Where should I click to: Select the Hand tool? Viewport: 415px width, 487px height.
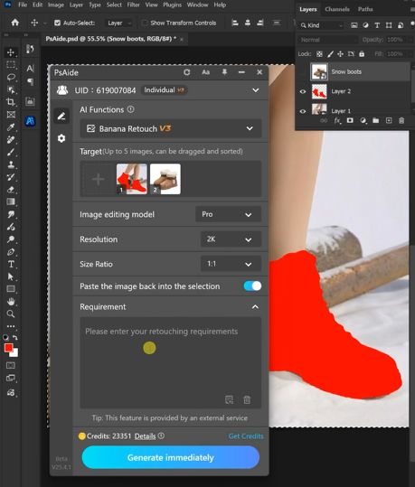pos(11,301)
